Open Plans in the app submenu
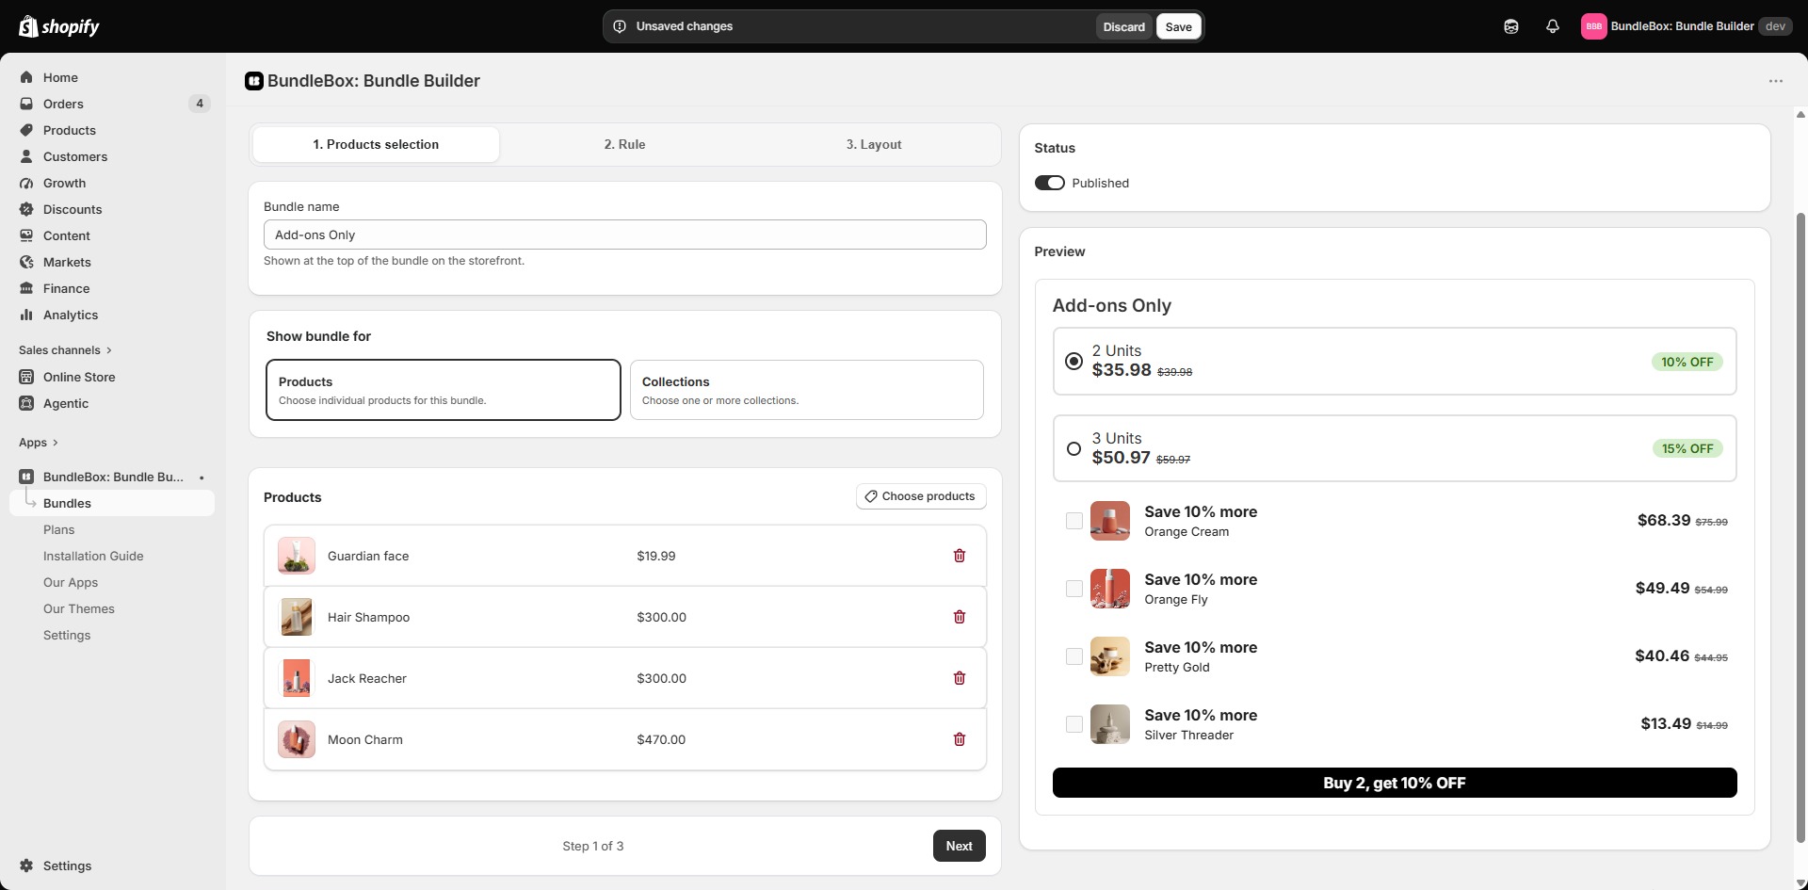 point(58,529)
